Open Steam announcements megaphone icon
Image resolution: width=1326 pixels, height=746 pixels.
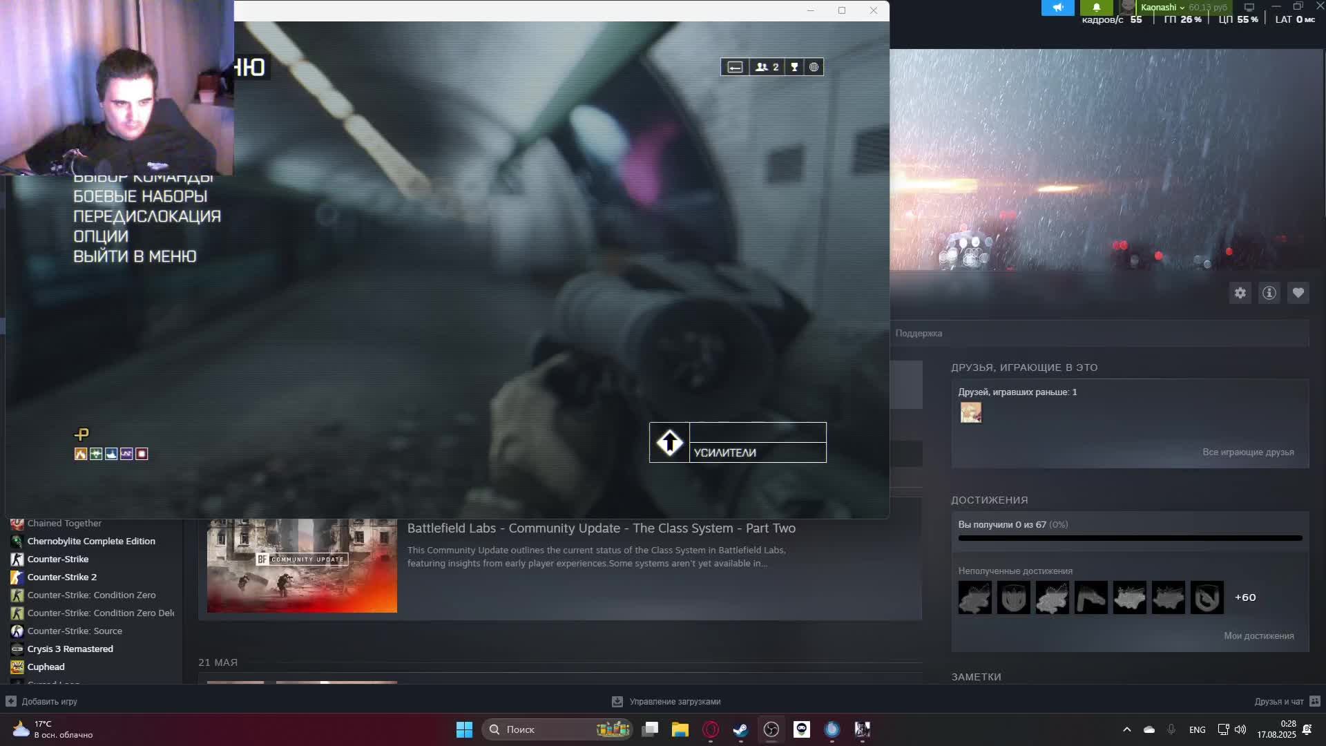point(1057,8)
